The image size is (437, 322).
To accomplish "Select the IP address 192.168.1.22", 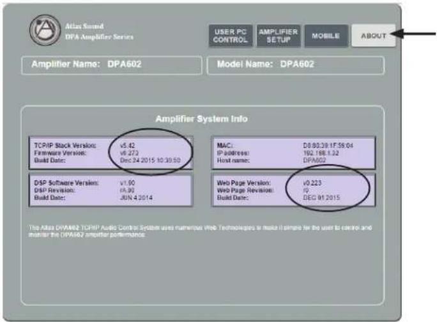I will pyautogui.click(x=321, y=153).
